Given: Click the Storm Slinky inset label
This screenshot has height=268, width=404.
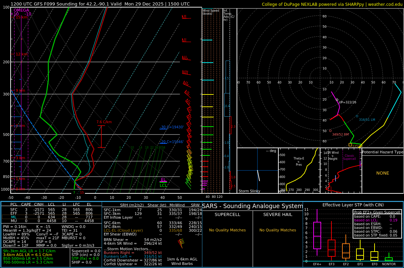Looking at the screenshot, I should [x=249, y=191].
